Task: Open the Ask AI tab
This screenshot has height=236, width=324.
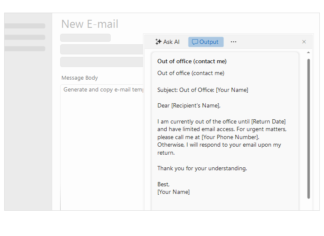Action: pos(167,42)
